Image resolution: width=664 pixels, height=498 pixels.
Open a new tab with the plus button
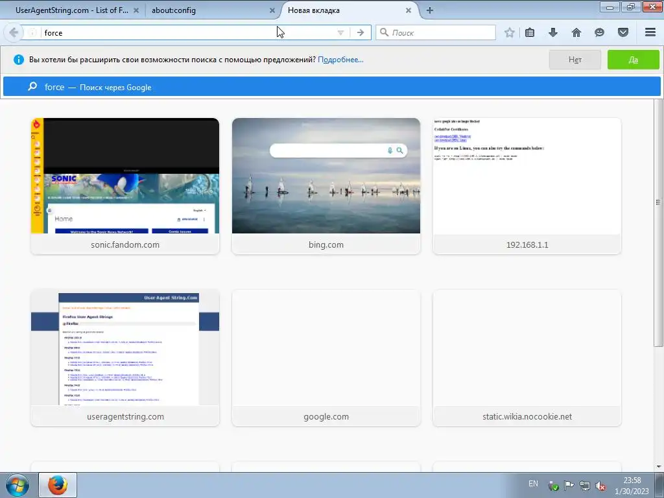(430, 10)
